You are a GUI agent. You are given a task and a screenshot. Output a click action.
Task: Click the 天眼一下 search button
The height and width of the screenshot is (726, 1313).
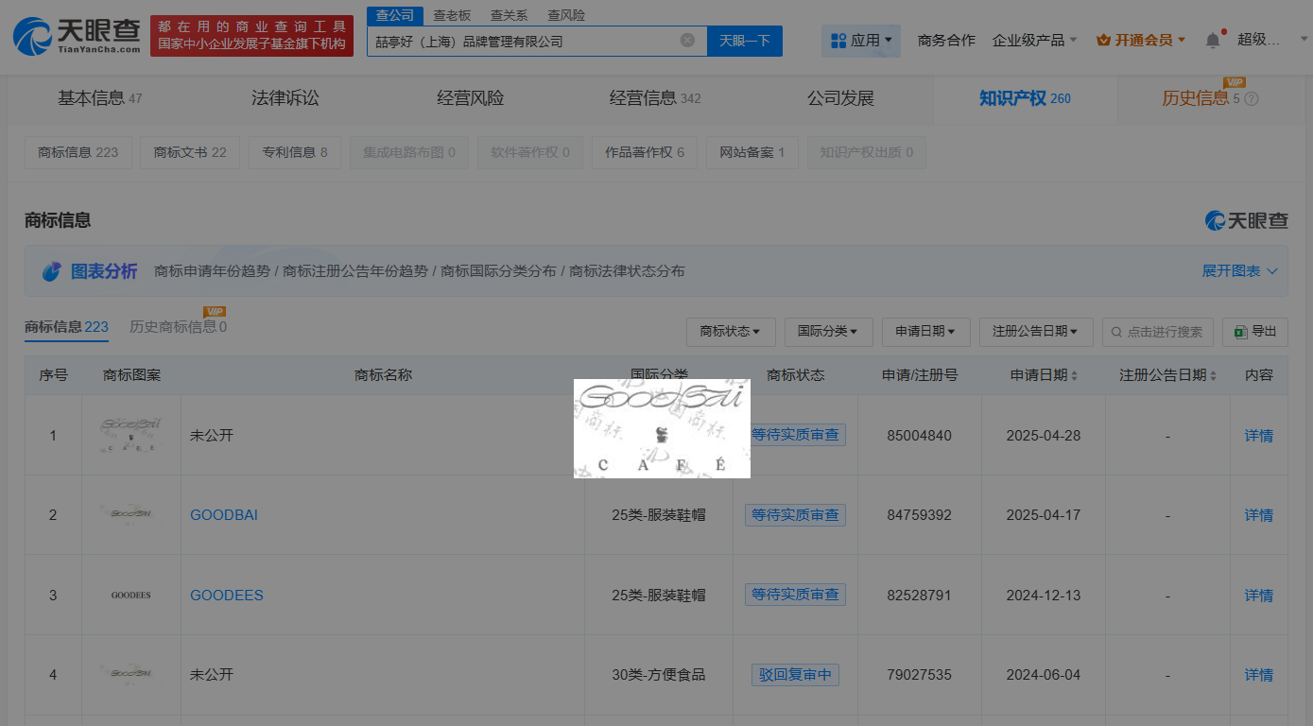745,41
